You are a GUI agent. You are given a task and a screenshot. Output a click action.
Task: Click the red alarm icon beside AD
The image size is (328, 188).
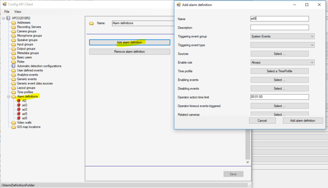[x=19, y=101]
